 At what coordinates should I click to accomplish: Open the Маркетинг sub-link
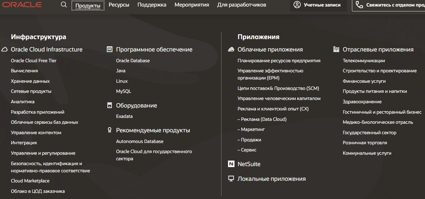[251, 129]
